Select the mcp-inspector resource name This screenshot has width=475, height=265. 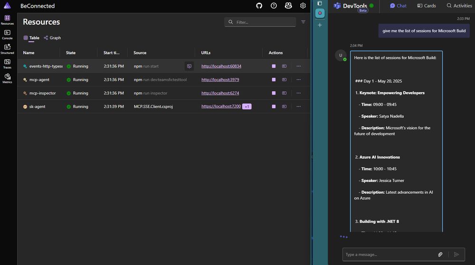click(42, 93)
